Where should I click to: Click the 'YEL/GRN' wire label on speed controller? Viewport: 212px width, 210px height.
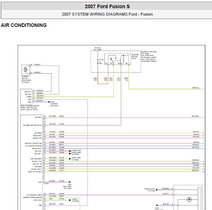[x=40, y=96]
